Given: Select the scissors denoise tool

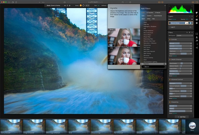Looking at the screenshot, I should pyautogui.click(x=197, y=48).
